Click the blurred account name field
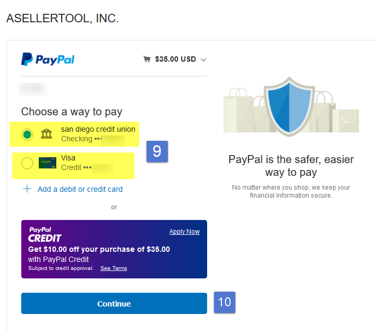Screen dimensions: 376x331 click(x=32, y=89)
